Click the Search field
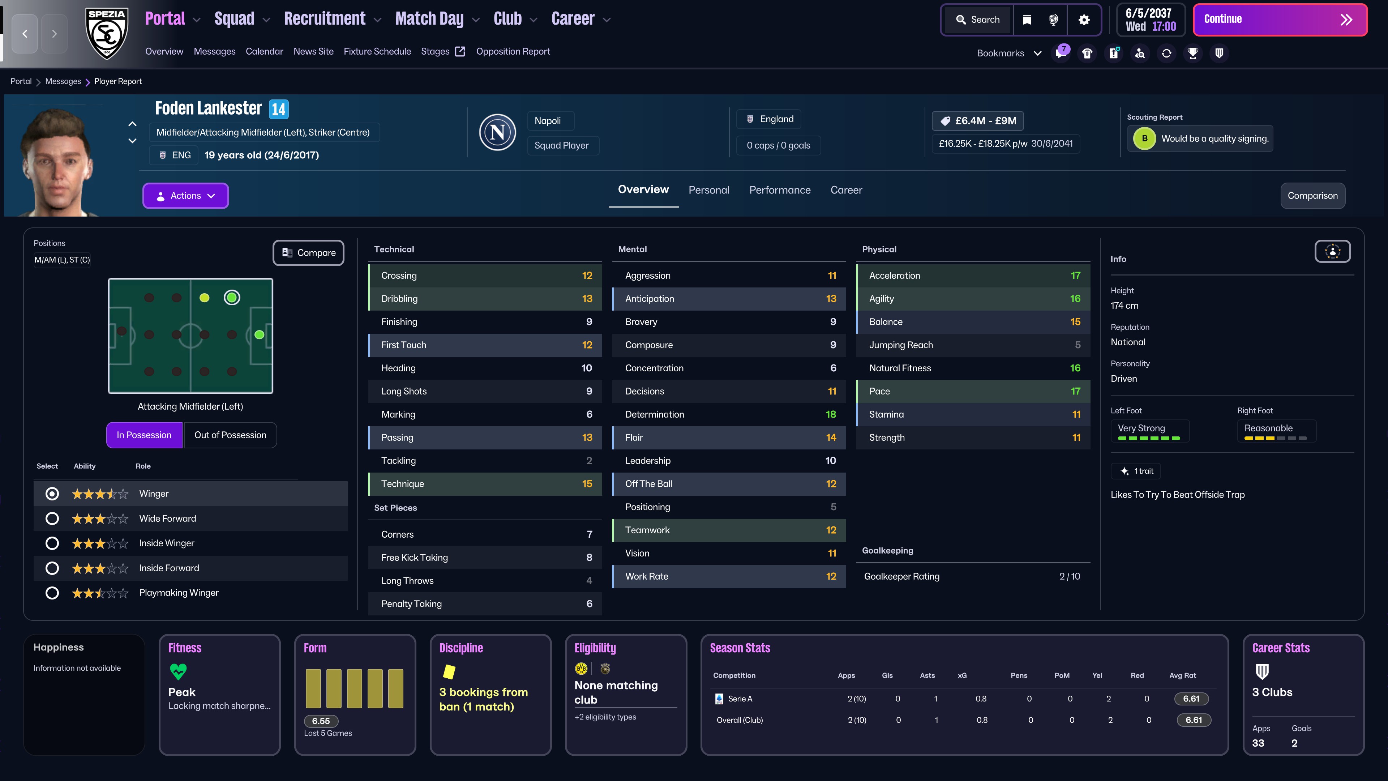 tap(977, 20)
